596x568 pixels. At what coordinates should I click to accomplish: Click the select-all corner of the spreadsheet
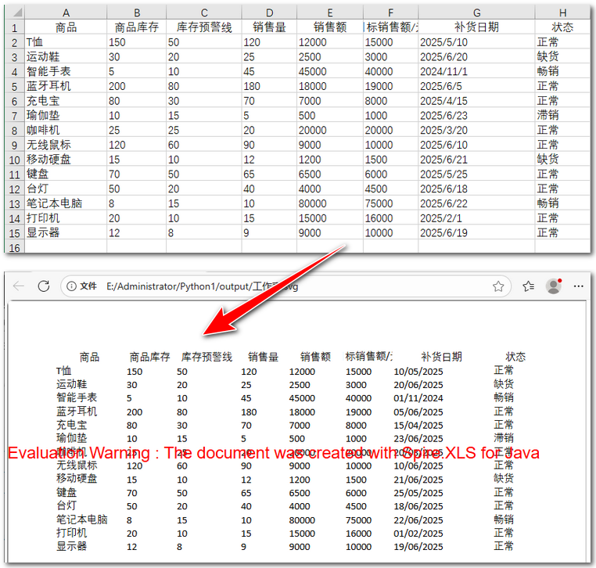(x=13, y=13)
